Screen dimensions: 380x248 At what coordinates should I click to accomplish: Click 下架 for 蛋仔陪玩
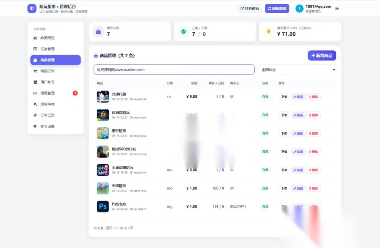[x=284, y=133]
